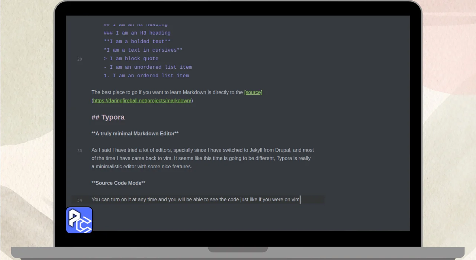Click the '*I am a text in cursives**' line
This screenshot has width=476, height=260.
point(143,50)
